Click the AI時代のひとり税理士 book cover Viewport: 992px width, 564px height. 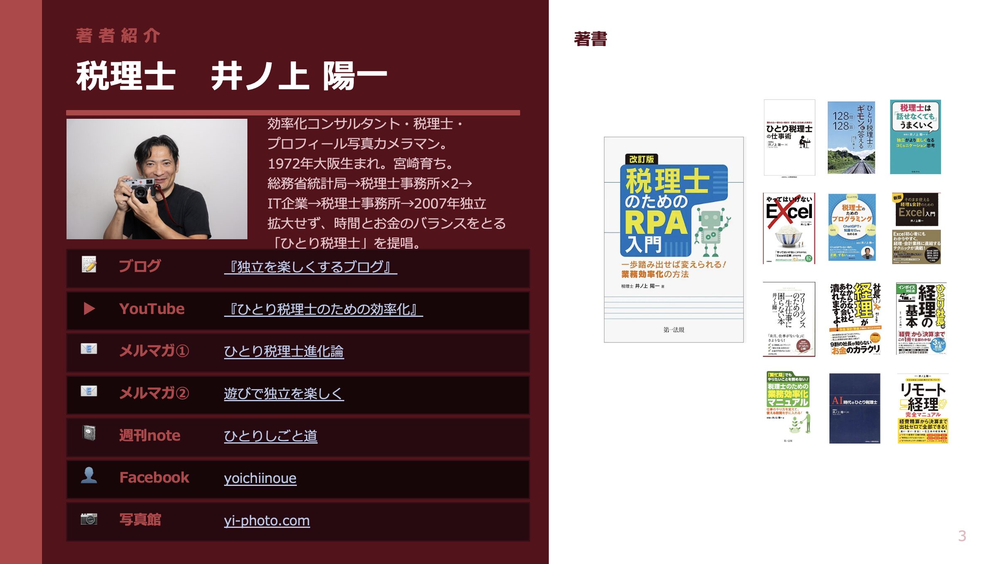(x=854, y=408)
